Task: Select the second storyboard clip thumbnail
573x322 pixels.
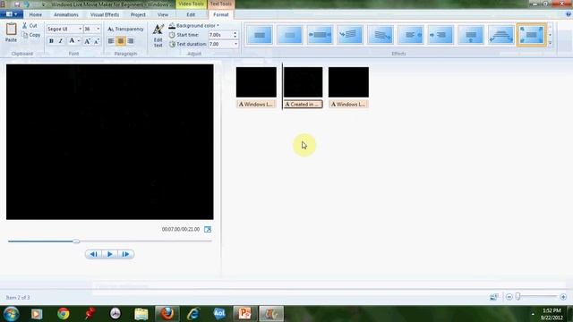Action: click(303, 81)
